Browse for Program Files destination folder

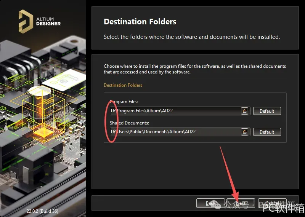(244, 111)
